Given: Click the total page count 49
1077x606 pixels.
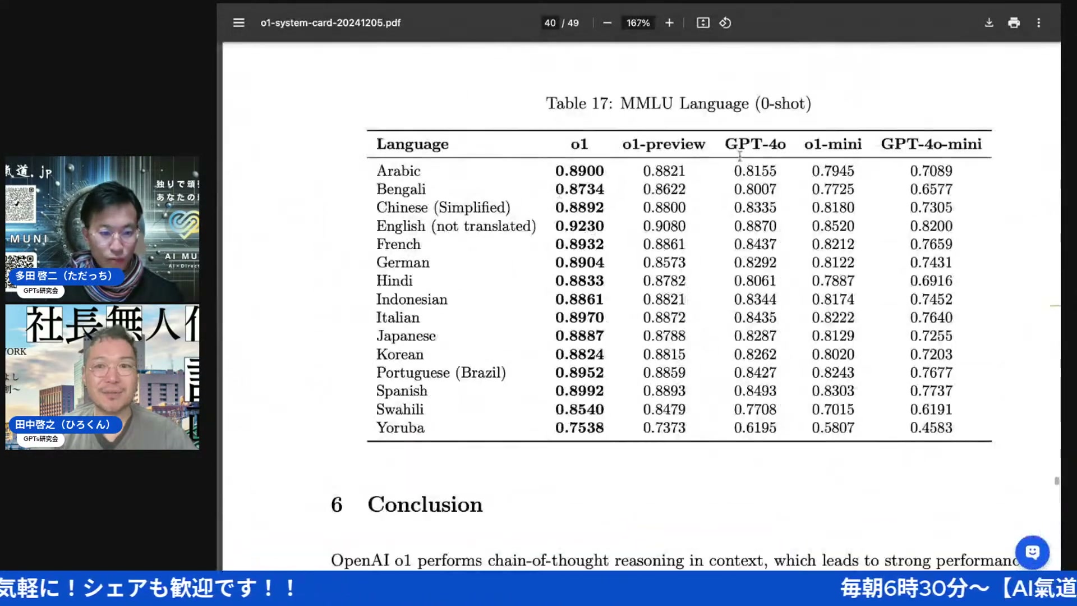Looking at the screenshot, I should coord(573,23).
